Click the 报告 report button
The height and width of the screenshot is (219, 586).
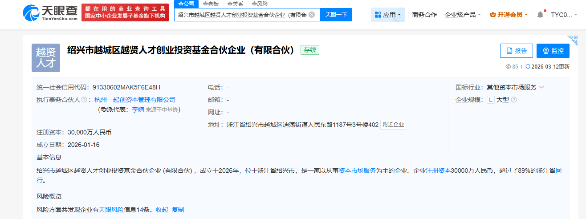517,51
